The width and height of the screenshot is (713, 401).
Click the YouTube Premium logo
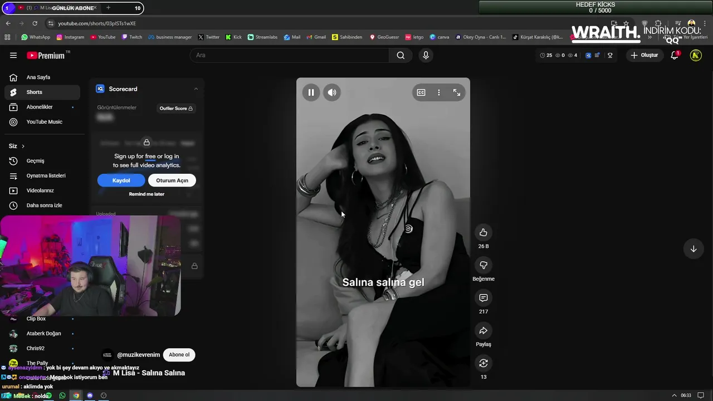pos(47,55)
